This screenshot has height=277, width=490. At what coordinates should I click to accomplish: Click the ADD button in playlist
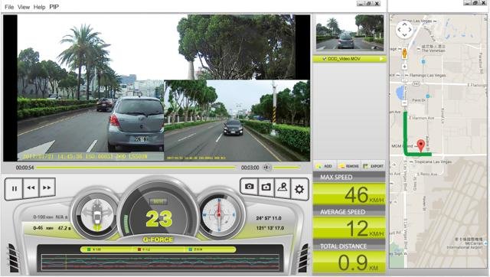[325, 166]
